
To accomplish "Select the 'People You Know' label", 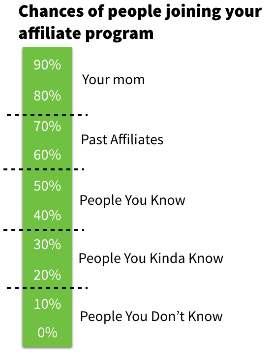I will click(132, 200).
